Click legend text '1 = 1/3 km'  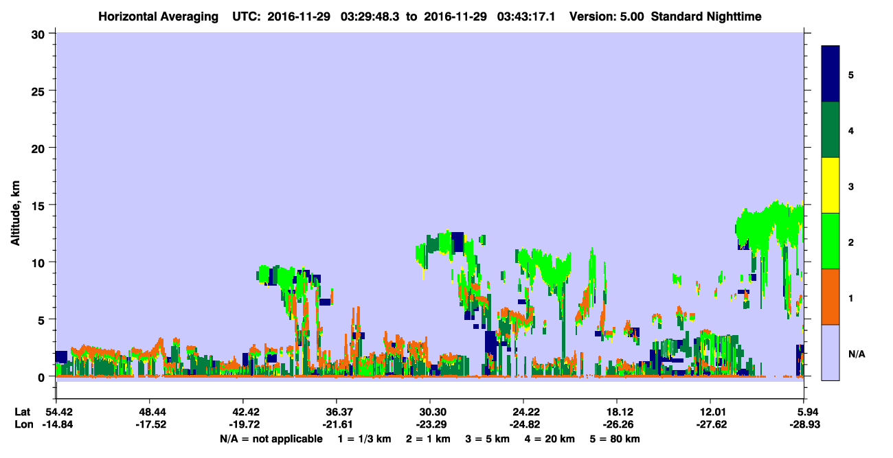[365, 439]
